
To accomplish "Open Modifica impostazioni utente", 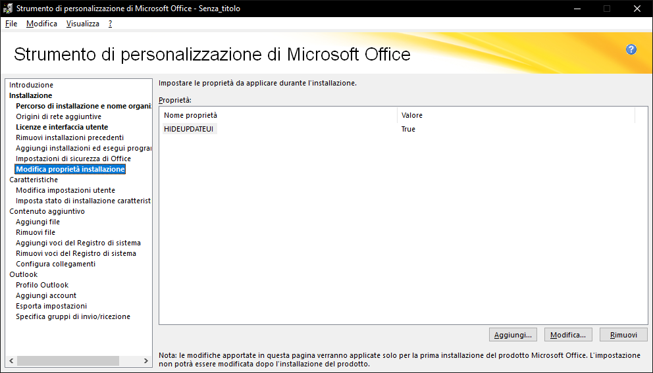I will 65,190.
